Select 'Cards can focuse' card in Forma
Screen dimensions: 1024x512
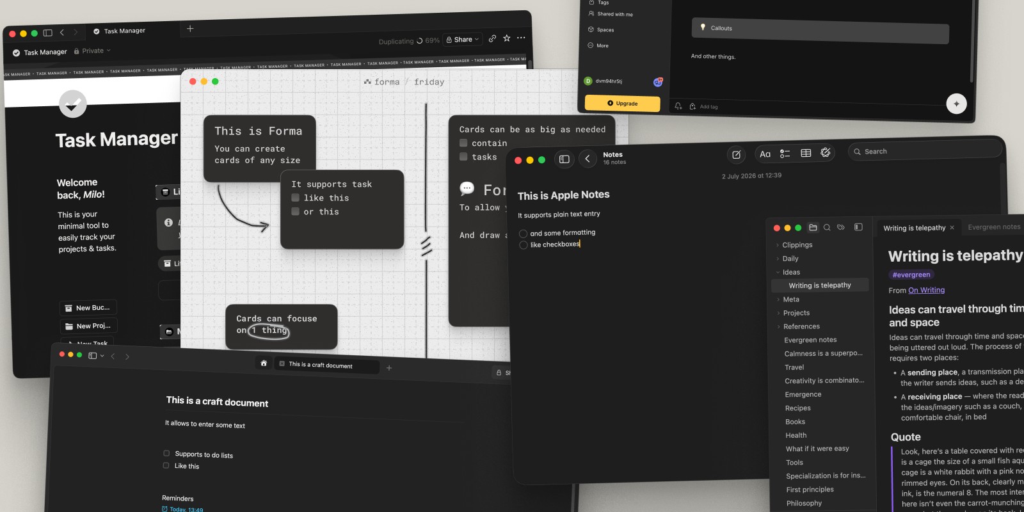click(x=282, y=326)
